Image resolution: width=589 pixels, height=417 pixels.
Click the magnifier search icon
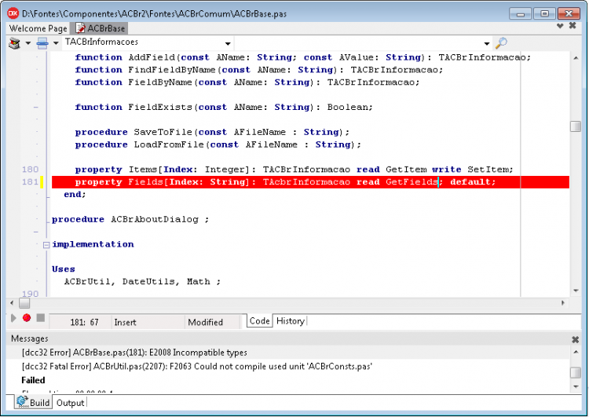point(501,43)
